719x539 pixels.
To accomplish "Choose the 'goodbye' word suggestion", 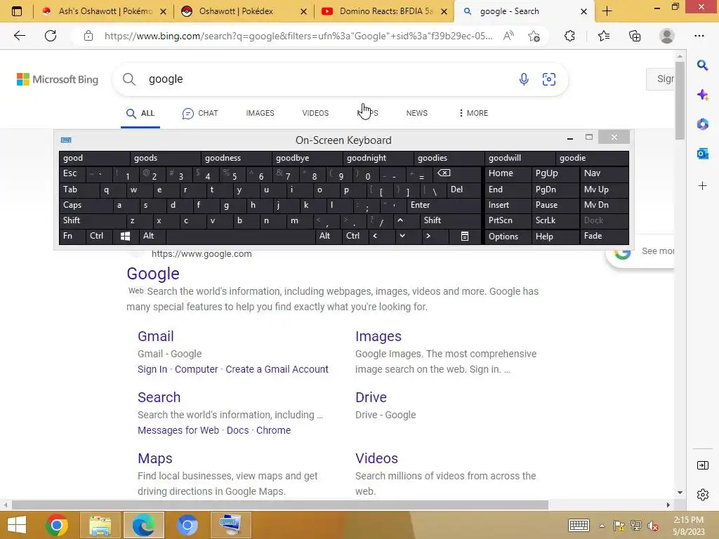I will (307, 158).
